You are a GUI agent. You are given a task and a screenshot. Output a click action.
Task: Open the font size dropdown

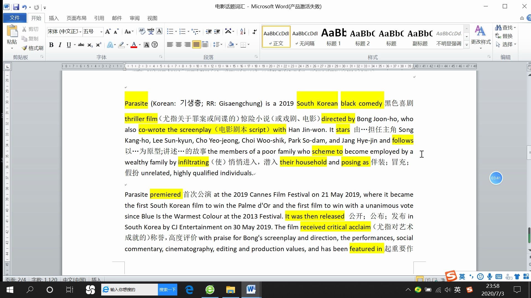pos(101,32)
